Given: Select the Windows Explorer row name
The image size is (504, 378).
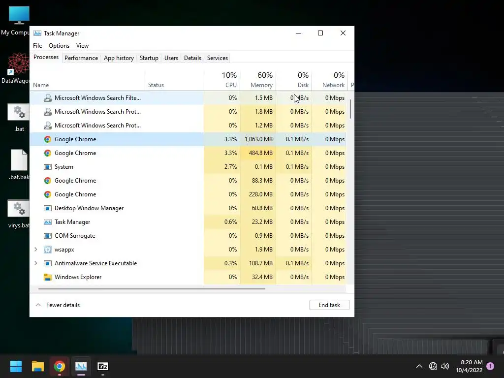Looking at the screenshot, I should pos(78,277).
